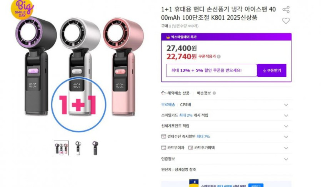
Task: Select the white fan thumbnail
Action: tap(78, 148)
